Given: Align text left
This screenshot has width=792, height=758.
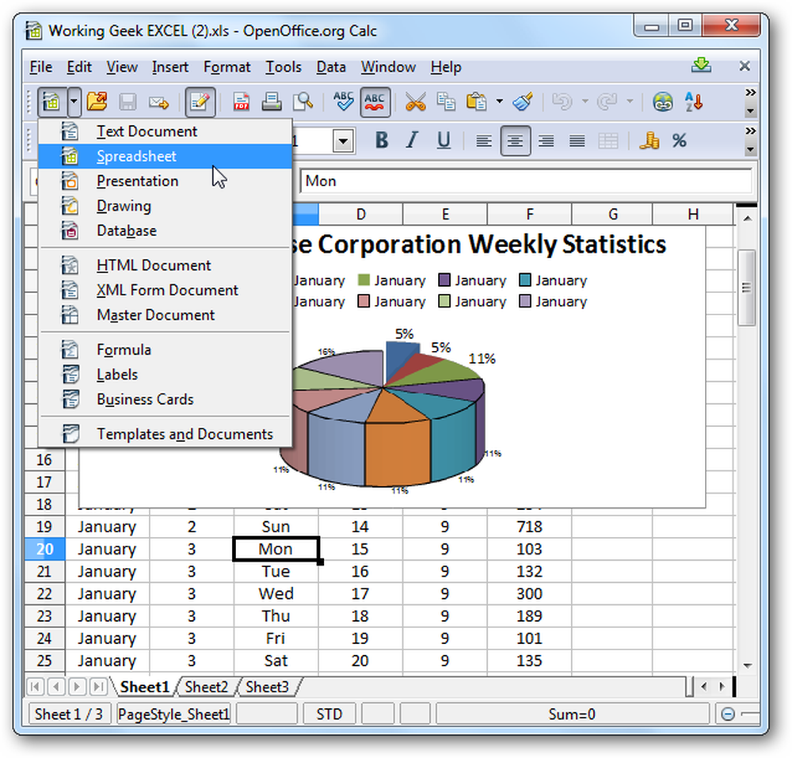Looking at the screenshot, I should (484, 141).
